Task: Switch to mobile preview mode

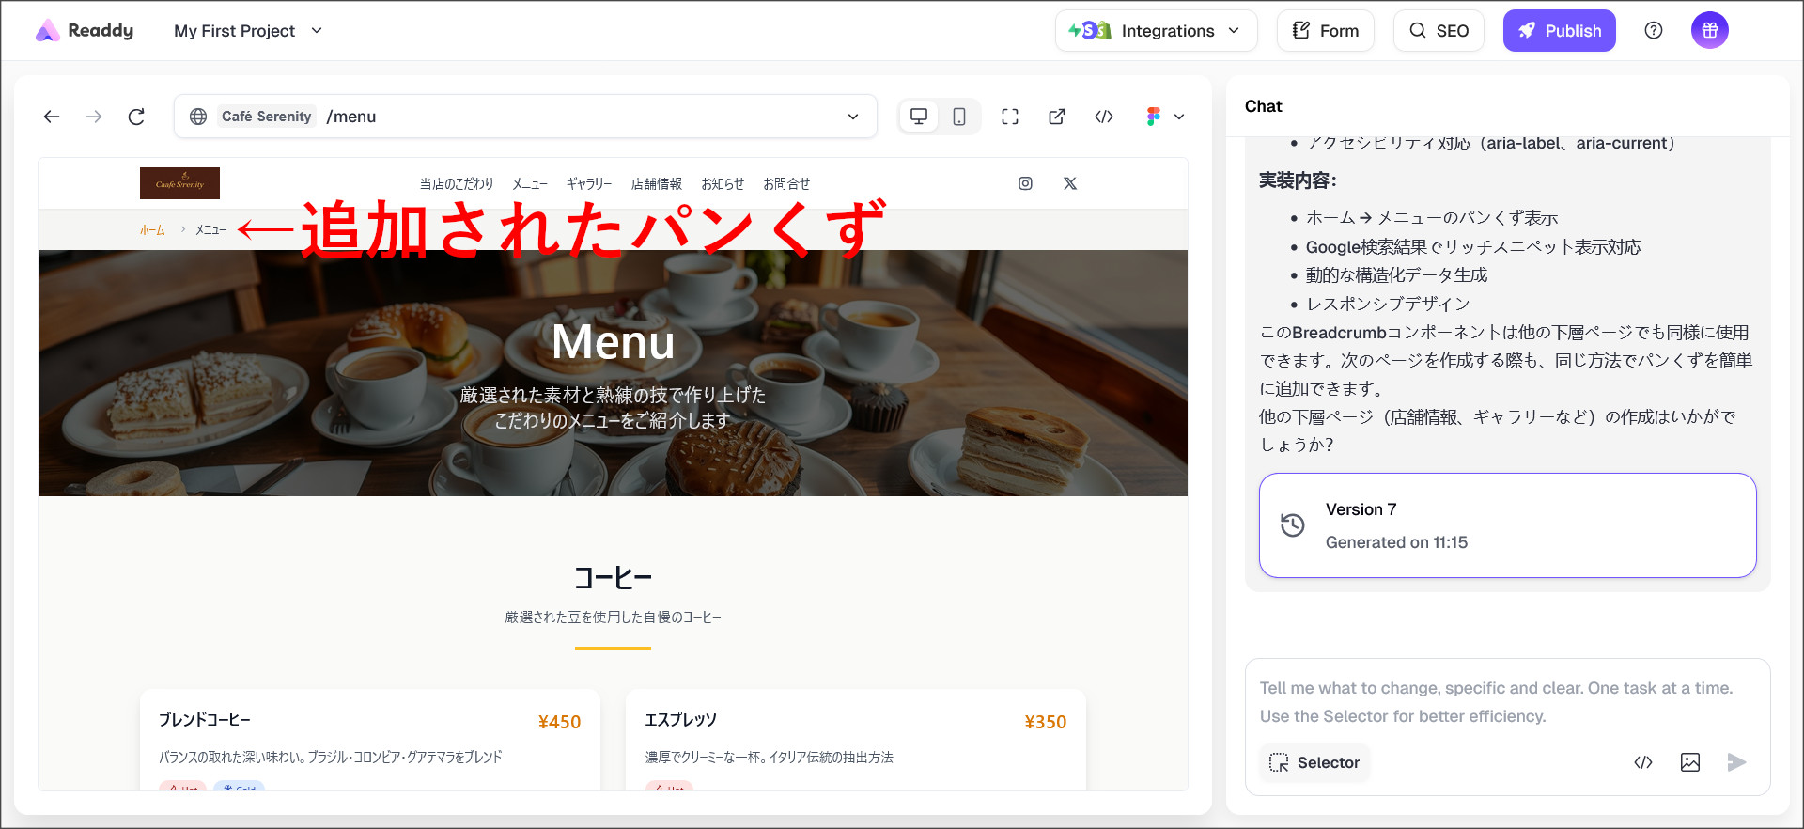Action: click(x=959, y=117)
